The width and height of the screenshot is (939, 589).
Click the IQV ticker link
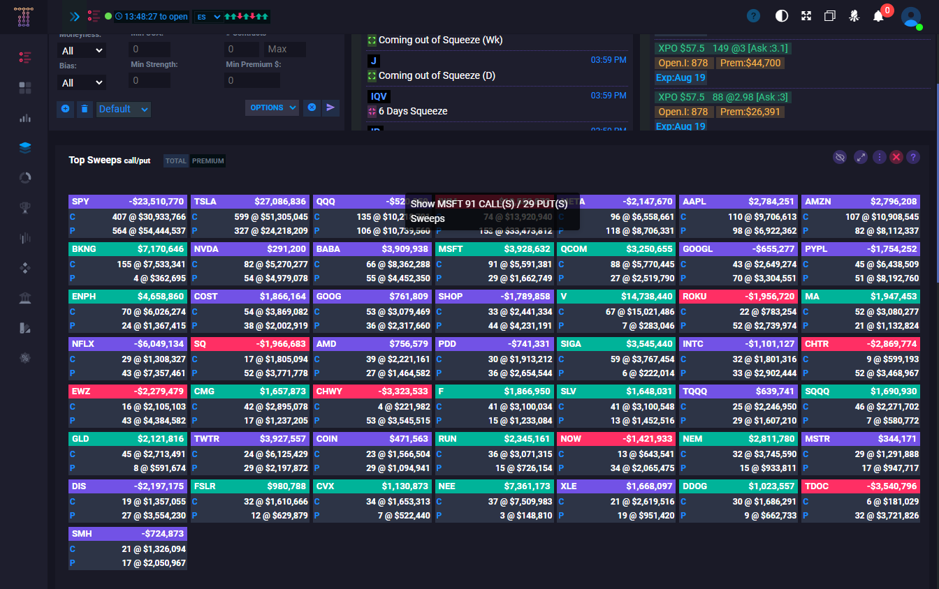click(x=379, y=96)
